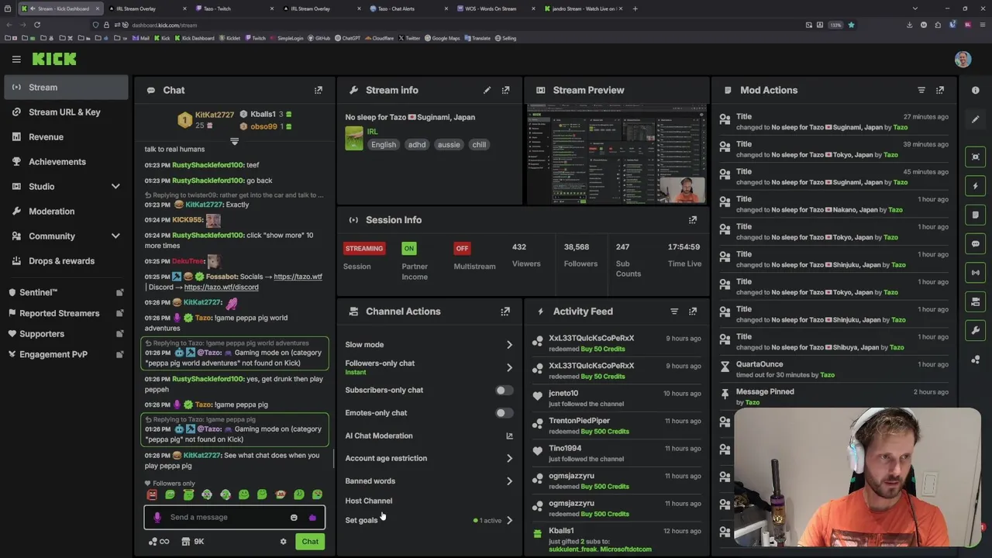The height and width of the screenshot is (558, 992).
Task: Toggle the lightning bolt widget icon
Action: pyautogui.click(x=976, y=186)
